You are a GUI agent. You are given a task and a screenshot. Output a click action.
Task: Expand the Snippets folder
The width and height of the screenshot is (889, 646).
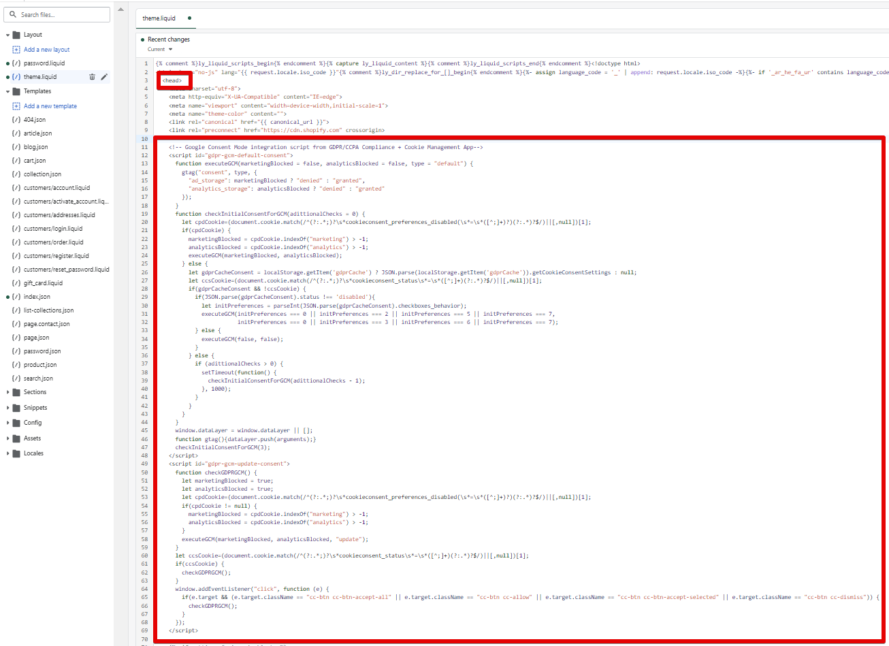coord(7,408)
